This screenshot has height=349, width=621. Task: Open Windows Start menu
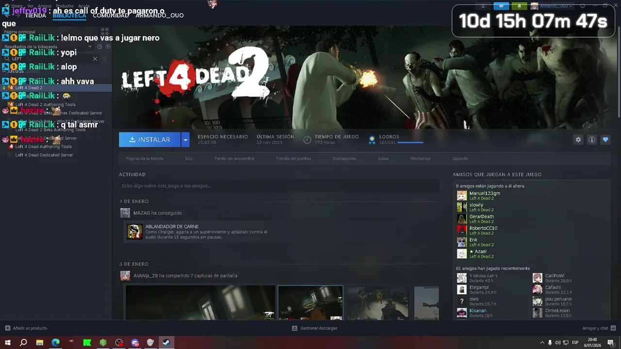pyautogui.click(x=8, y=343)
